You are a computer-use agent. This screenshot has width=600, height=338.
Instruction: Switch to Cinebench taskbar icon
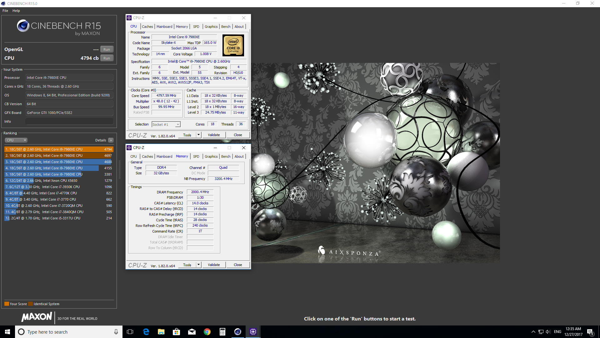(x=238, y=332)
